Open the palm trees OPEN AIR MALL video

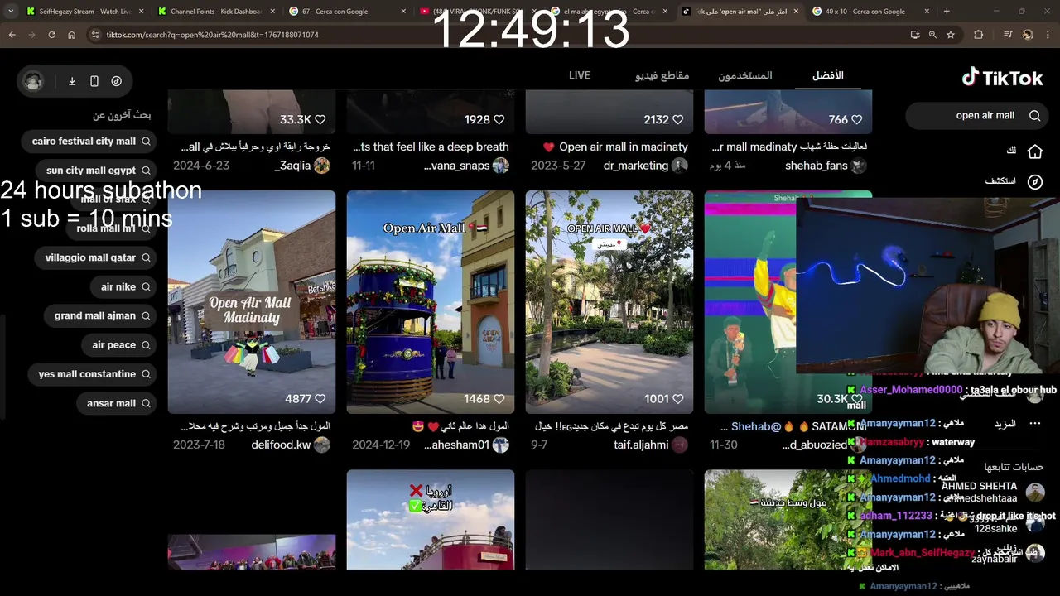(609, 302)
